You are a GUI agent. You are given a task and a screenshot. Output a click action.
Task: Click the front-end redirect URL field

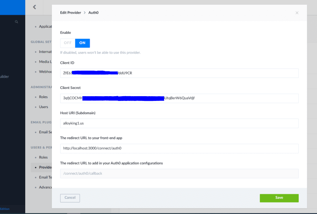pyautogui.click(x=179, y=148)
